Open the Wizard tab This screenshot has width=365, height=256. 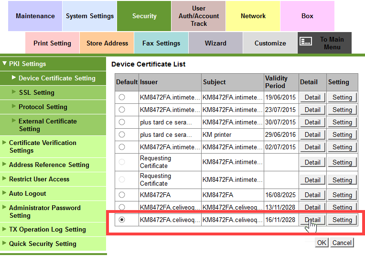pos(215,43)
